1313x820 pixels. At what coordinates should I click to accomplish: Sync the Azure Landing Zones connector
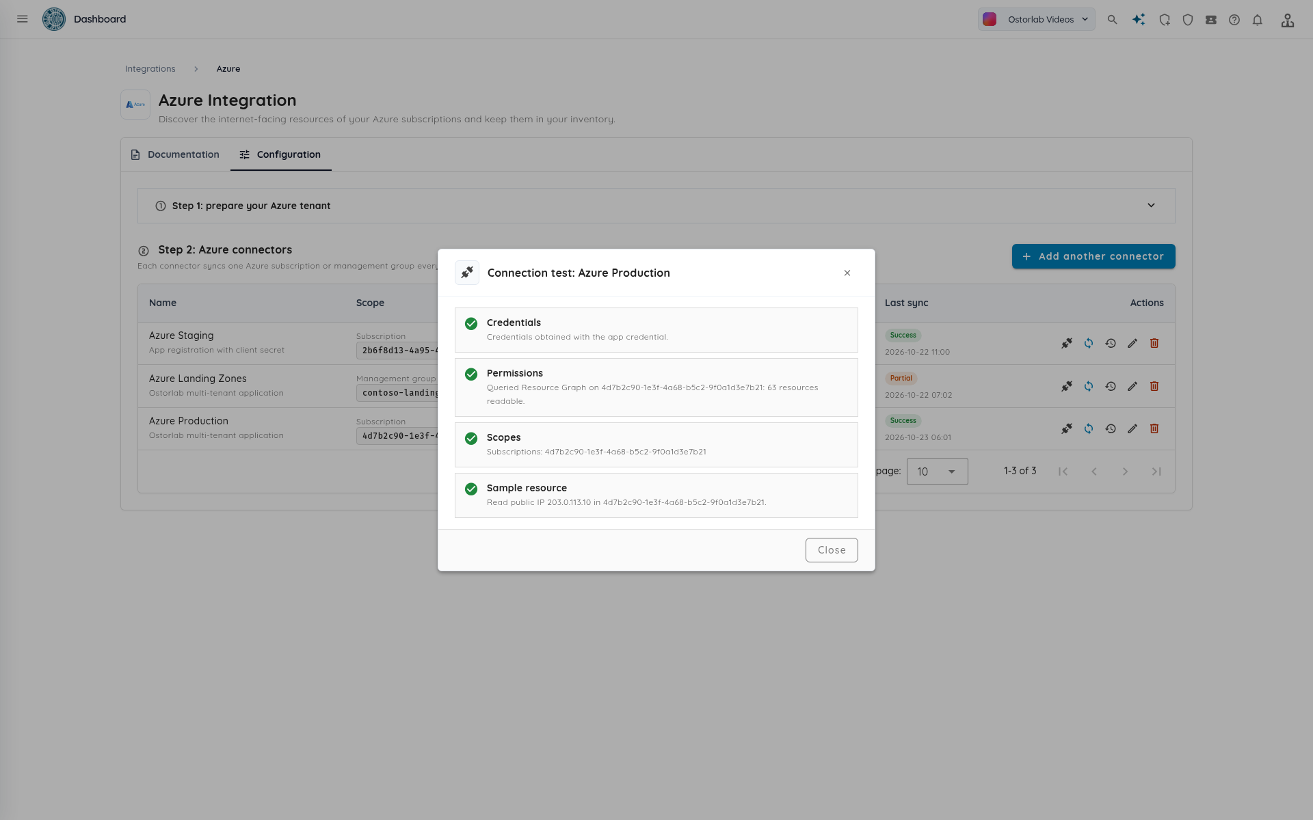click(x=1089, y=386)
